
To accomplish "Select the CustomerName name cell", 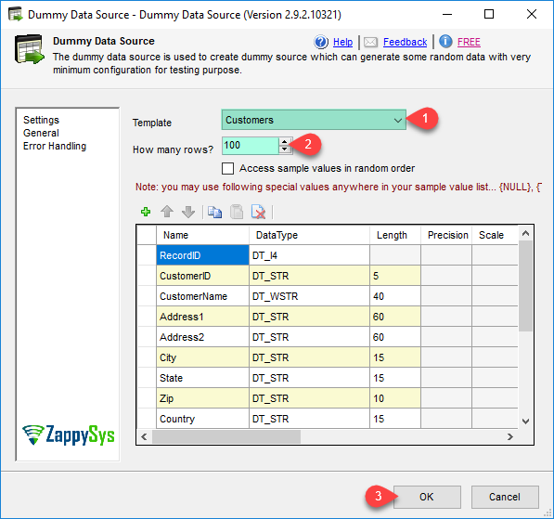I will click(x=202, y=296).
